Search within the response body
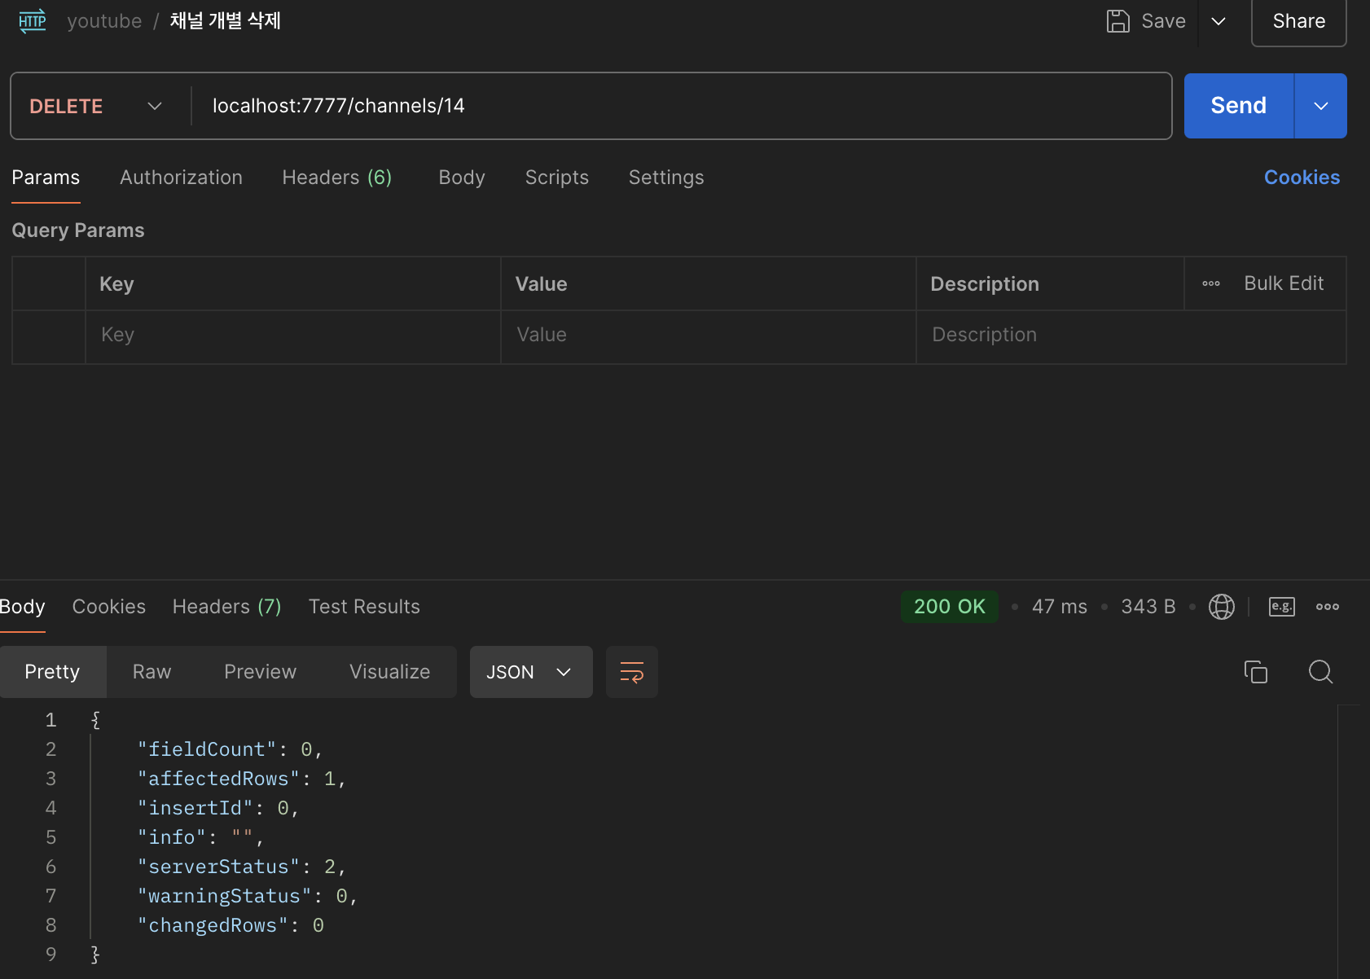This screenshot has width=1370, height=979. (1321, 672)
